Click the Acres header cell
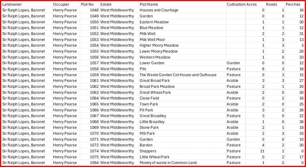The height and width of the screenshot is (167, 306). coord(255,4)
